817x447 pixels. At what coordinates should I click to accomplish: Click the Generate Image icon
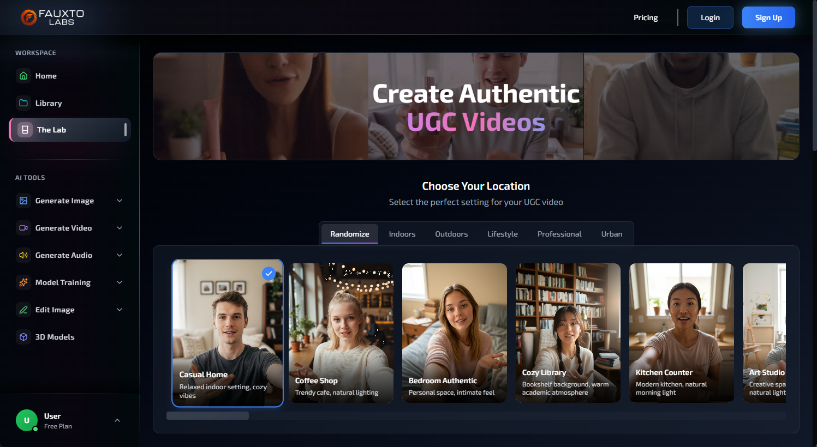pos(23,201)
